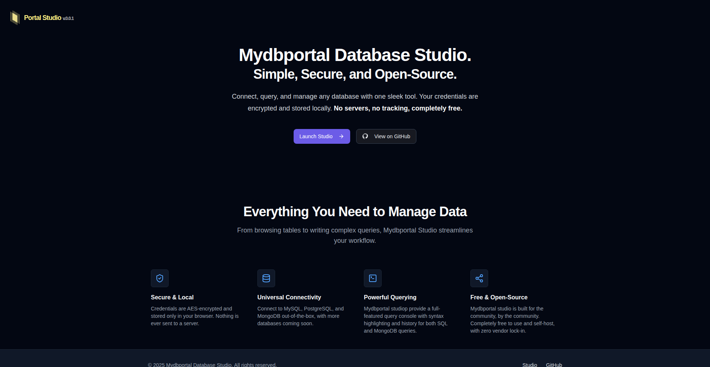Click the shield icon for Secure & Local

160,278
